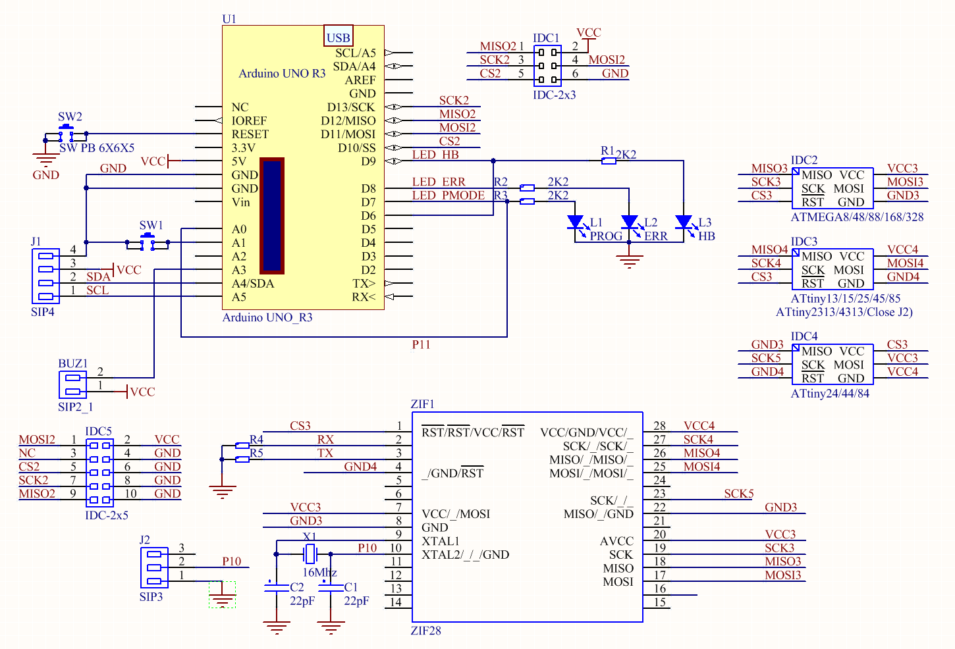Click the ATMEGA8/48/88/168/328 caption
The height and width of the screenshot is (649, 955).
(x=857, y=217)
